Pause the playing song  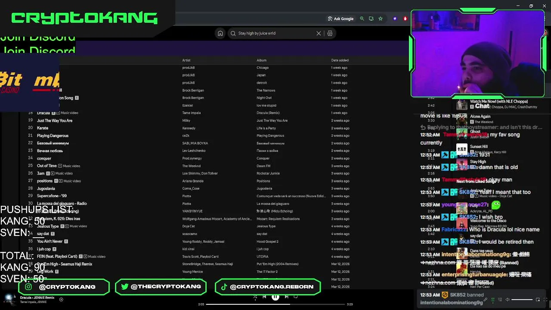[x=275, y=297]
